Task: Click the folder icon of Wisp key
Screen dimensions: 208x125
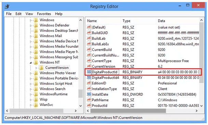Action: click(36, 99)
